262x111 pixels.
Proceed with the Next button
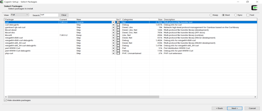[x=235, y=108]
